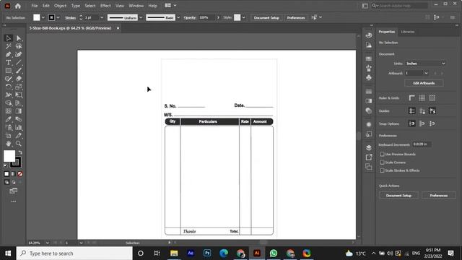The width and height of the screenshot is (462, 260).
Task: Select the Rotate tool
Action: tap(8, 87)
